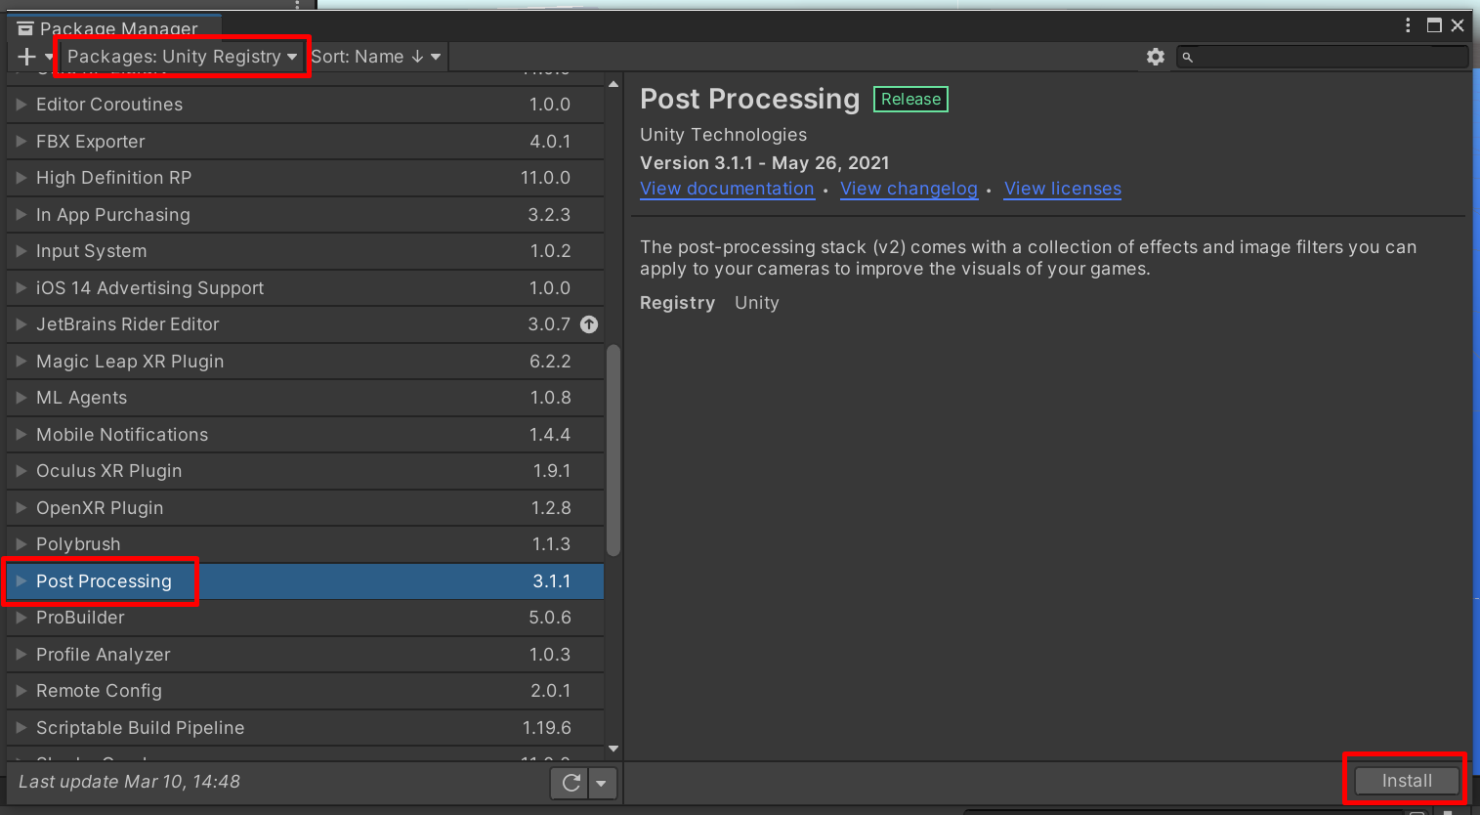This screenshot has width=1480, height=815.
Task: Click the Install button
Action: pyautogui.click(x=1407, y=781)
